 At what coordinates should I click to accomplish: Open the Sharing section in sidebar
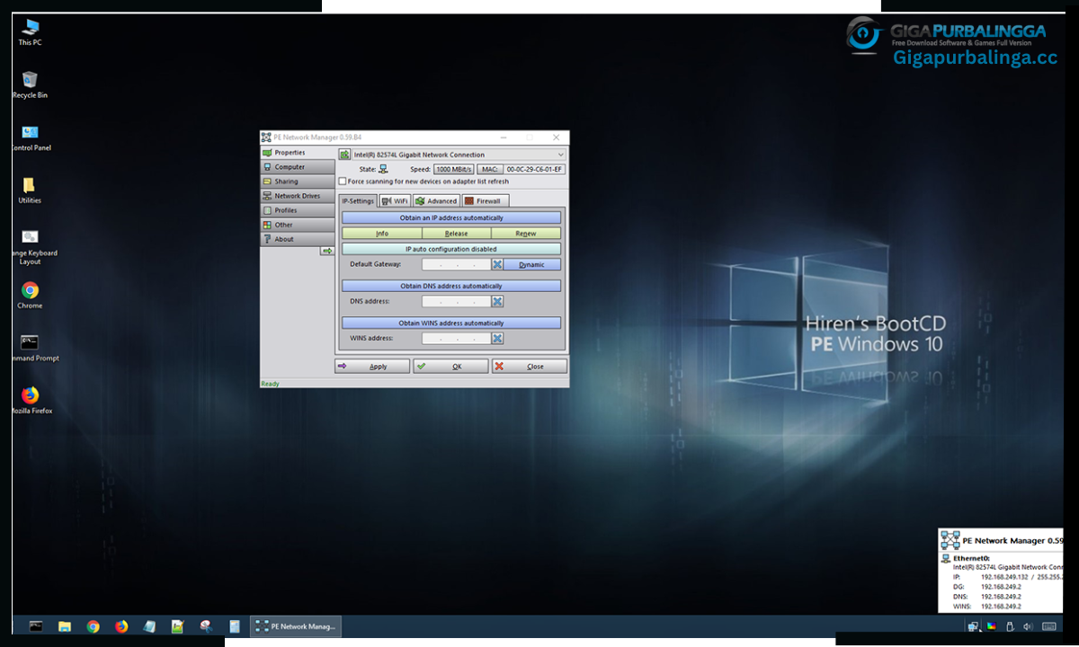tap(298, 182)
